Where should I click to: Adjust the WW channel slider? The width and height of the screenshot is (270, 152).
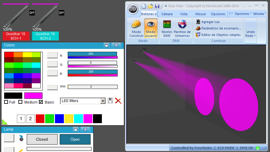93,87
